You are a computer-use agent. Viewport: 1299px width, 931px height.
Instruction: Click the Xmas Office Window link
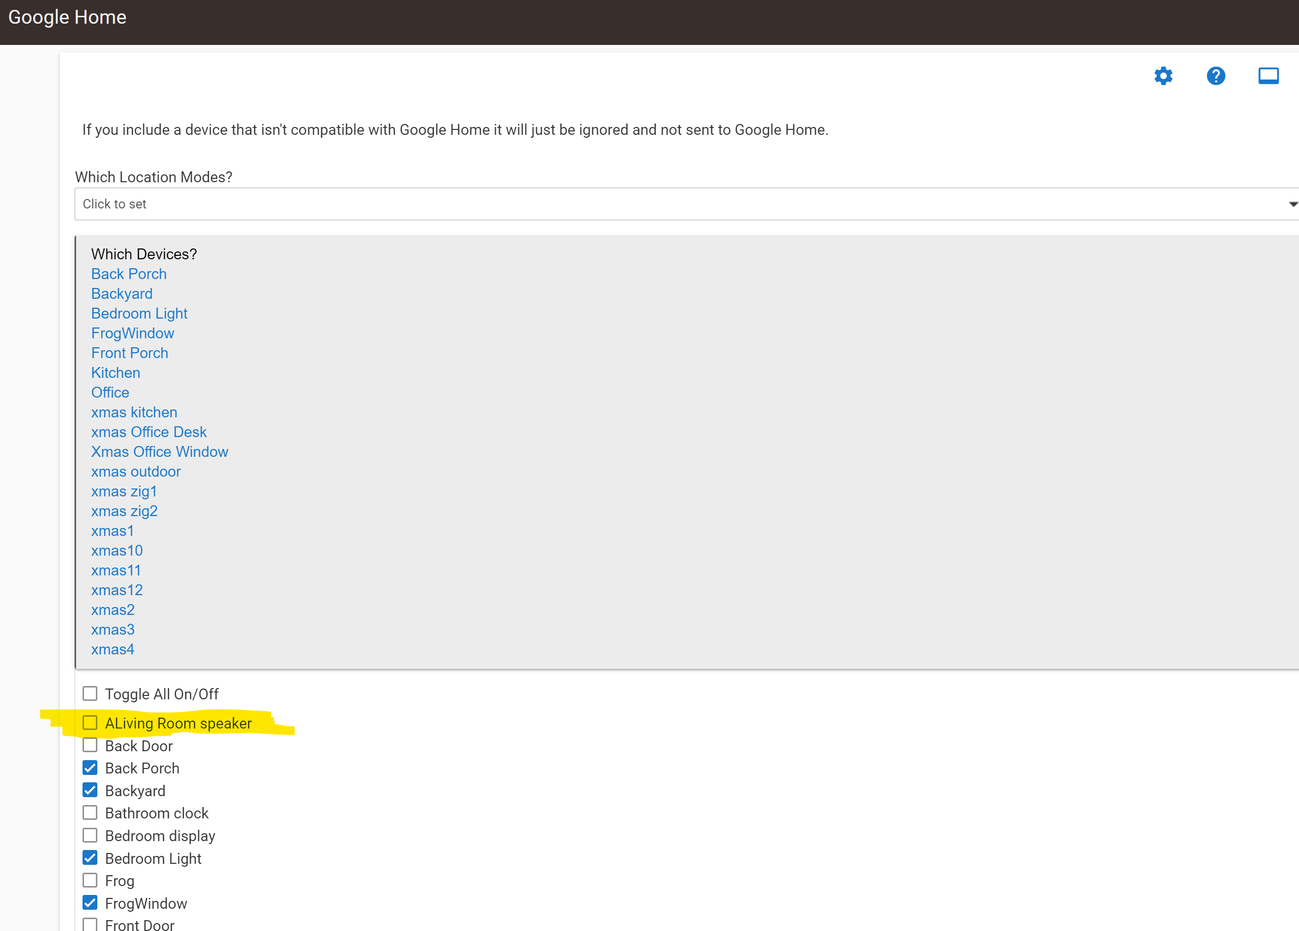pyautogui.click(x=160, y=451)
